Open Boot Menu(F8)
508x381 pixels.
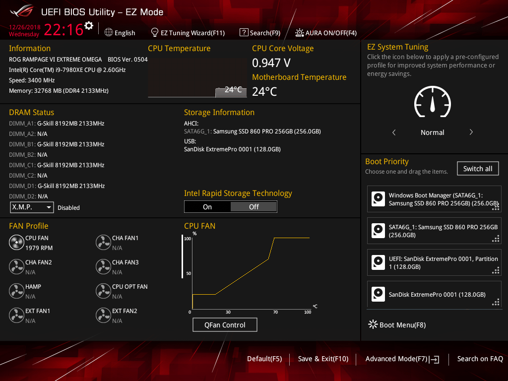pos(402,325)
